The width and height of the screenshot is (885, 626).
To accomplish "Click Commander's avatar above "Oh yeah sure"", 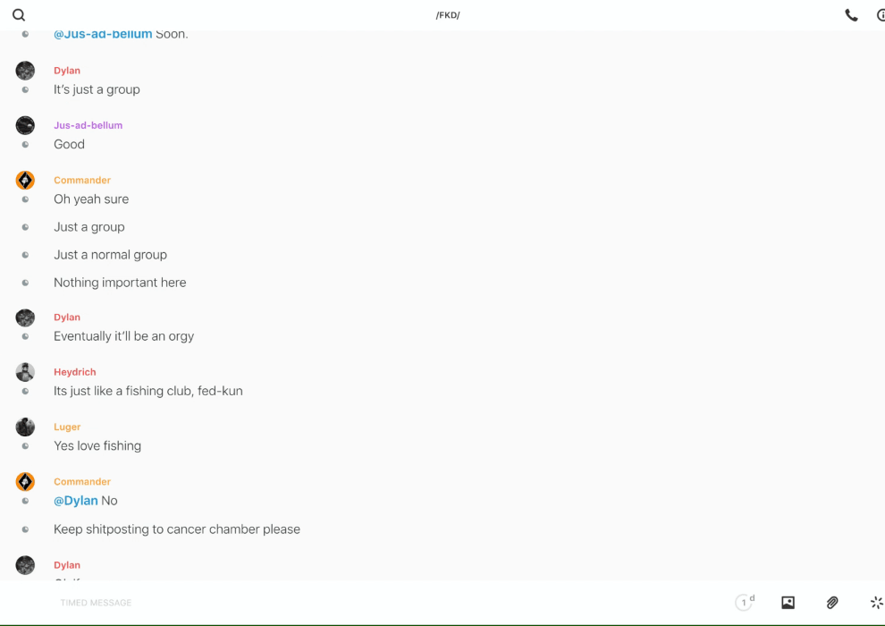I will (x=25, y=181).
